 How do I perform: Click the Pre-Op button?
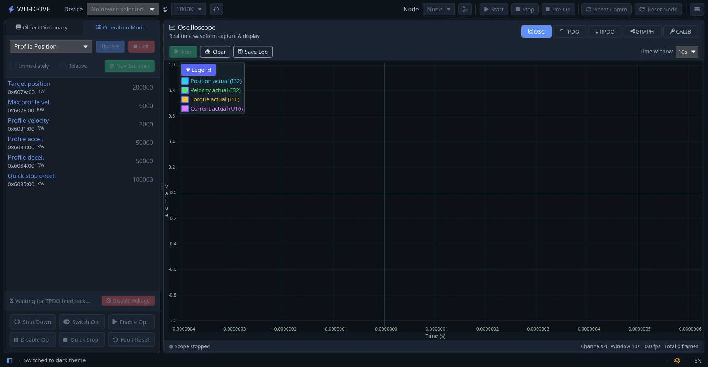[558, 9]
